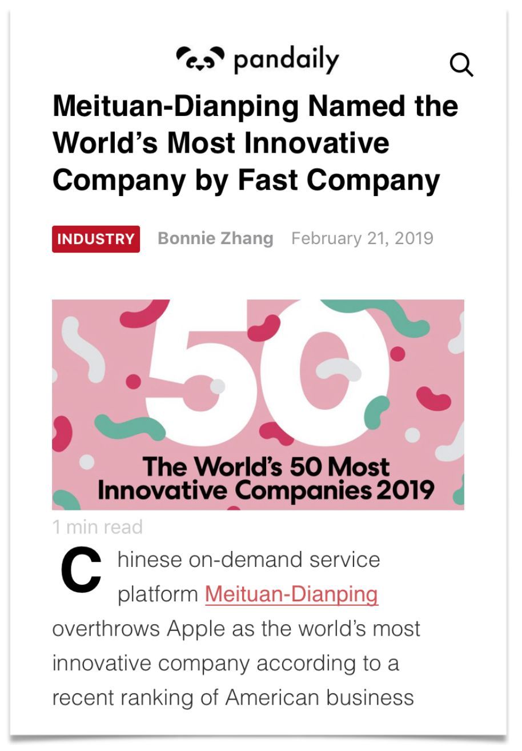Open search with the magnifier icon
The width and height of the screenshot is (522, 751).
(x=461, y=65)
